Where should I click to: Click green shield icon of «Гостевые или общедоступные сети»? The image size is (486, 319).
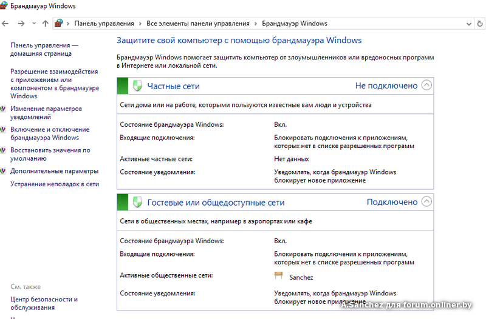tap(137, 202)
